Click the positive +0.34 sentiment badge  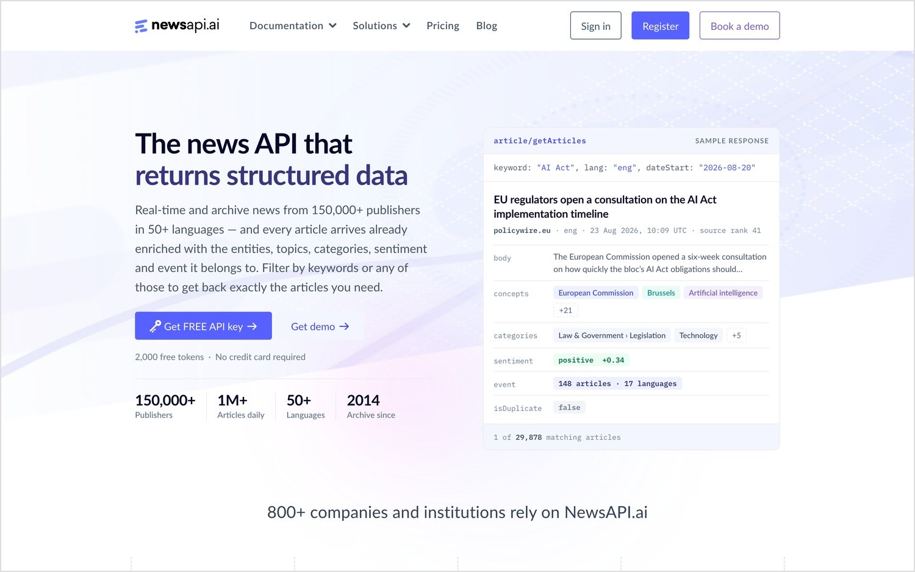591,360
